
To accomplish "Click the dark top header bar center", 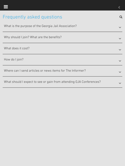I will (62, 5).
